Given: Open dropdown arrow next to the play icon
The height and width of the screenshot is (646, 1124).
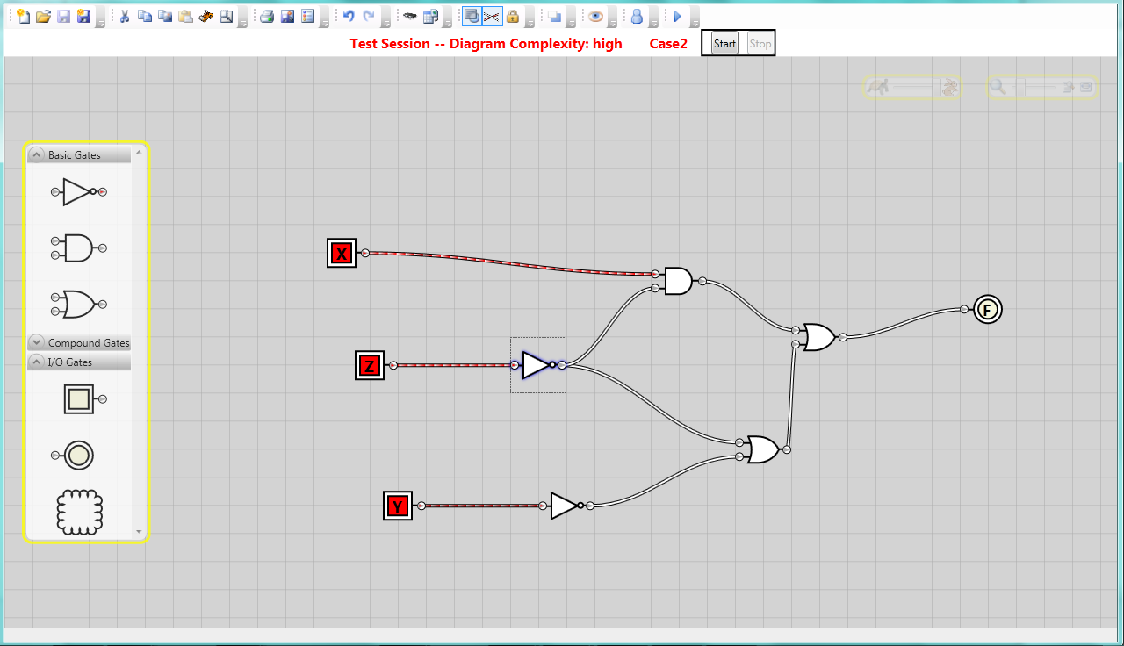Looking at the screenshot, I should click(x=695, y=18).
